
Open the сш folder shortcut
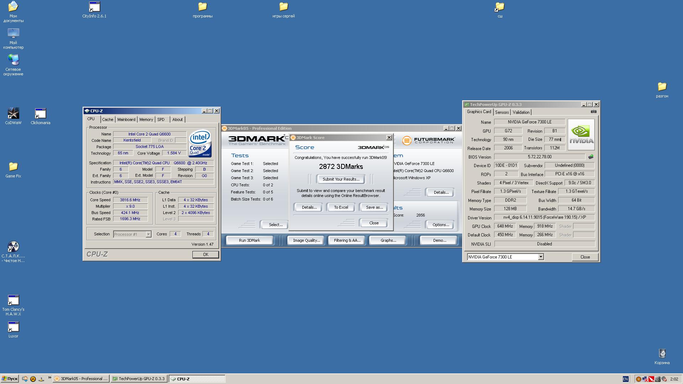(x=500, y=10)
